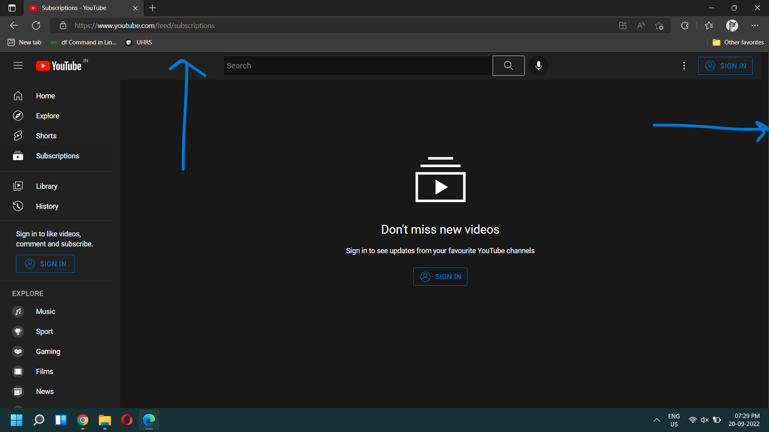769x432 pixels.
Task: Open the Music explore category
Action: click(45, 311)
